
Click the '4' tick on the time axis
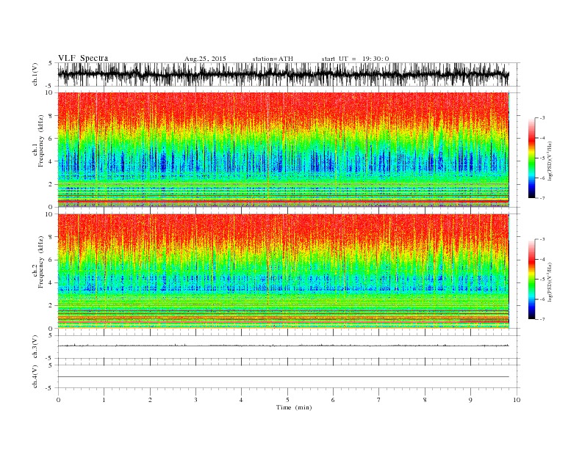[x=241, y=400]
